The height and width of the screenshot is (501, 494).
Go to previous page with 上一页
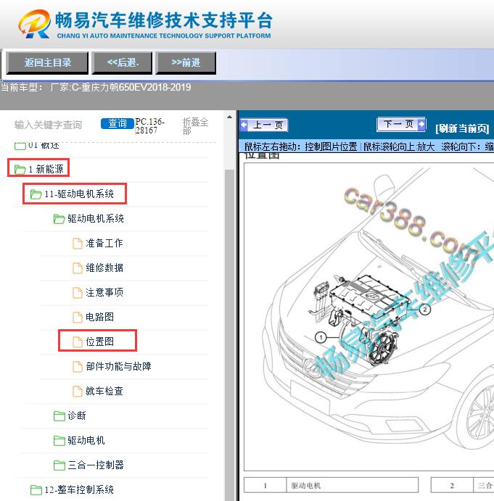click(264, 125)
